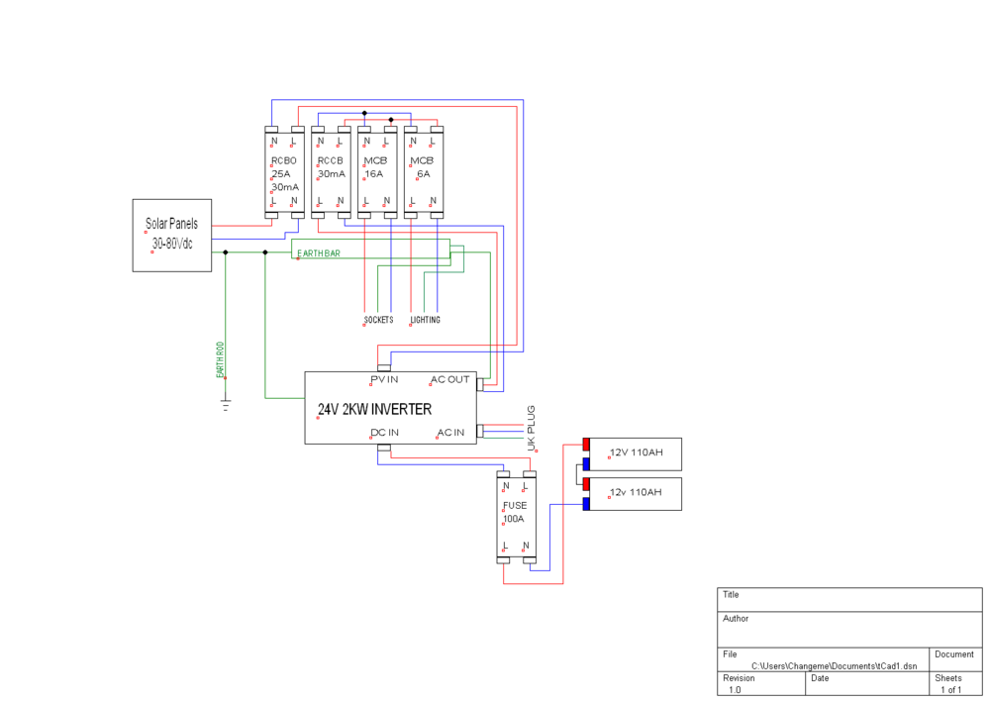Click the SOCKETS label
This screenshot has height=703, width=990.
378,320
